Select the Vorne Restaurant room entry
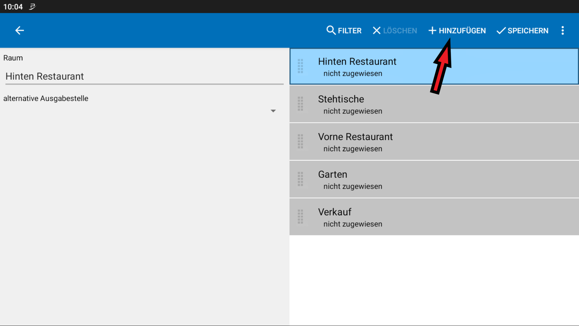The height and width of the screenshot is (326, 579). coord(392,141)
